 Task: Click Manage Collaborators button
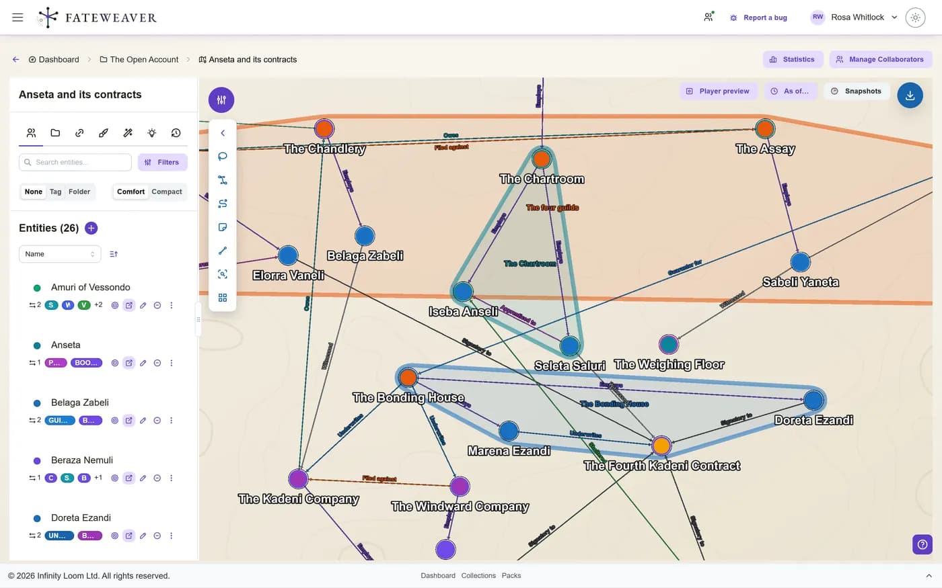tap(880, 59)
